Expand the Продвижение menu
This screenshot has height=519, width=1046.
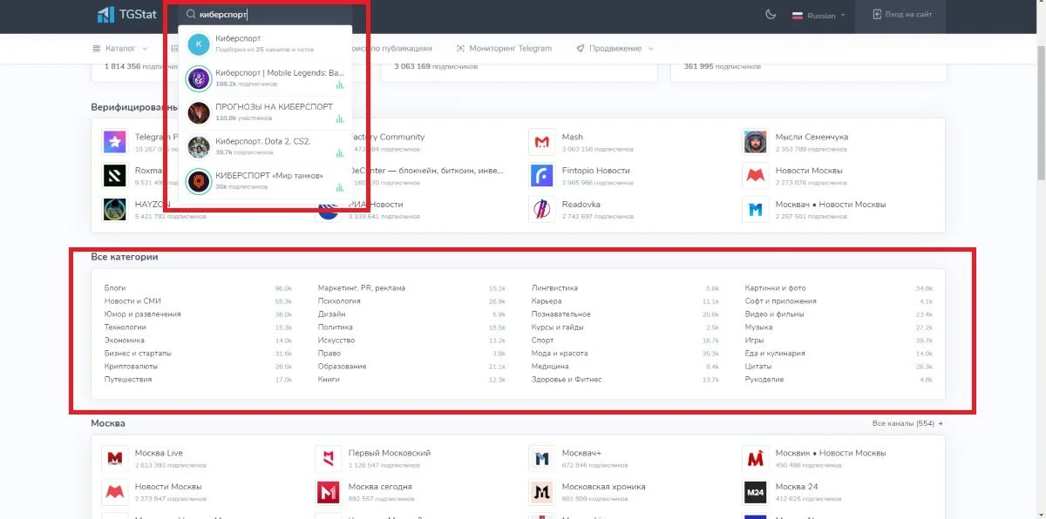click(x=615, y=49)
